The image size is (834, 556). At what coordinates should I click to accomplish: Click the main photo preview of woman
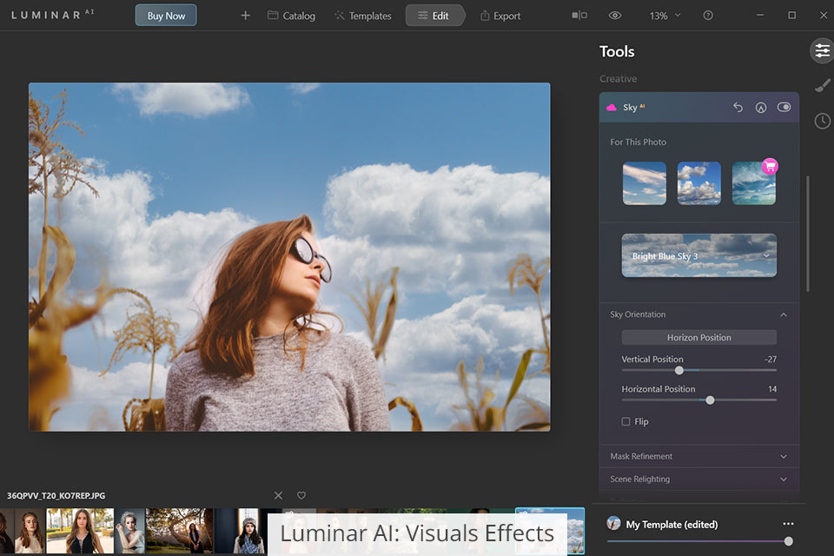pyautogui.click(x=289, y=256)
